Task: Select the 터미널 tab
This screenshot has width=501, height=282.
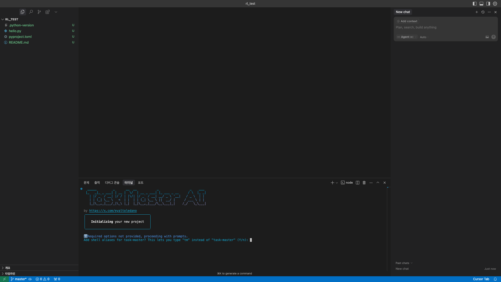Action: coord(129,183)
